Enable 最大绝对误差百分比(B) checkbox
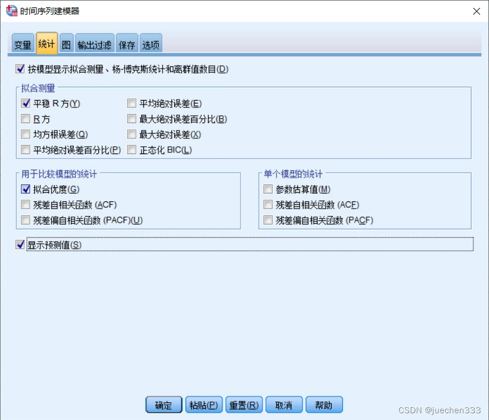Screen dimensions: 489x420 point(131,119)
